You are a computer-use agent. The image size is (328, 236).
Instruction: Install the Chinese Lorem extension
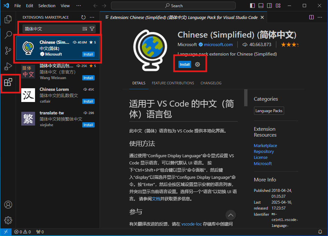click(x=88, y=102)
